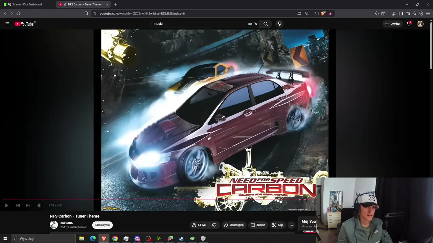Toggle the browser sidebar panel

point(401,13)
